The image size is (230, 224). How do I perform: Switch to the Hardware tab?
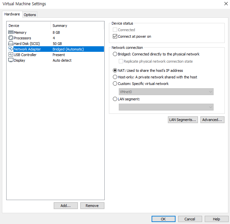(x=12, y=14)
